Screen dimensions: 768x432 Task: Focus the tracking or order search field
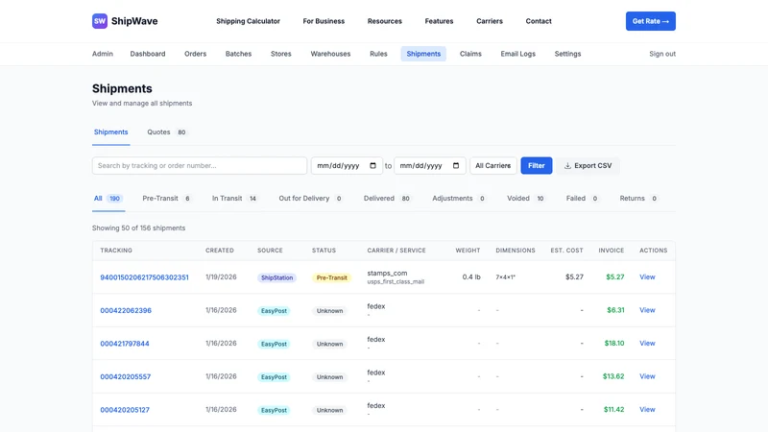click(x=200, y=165)
